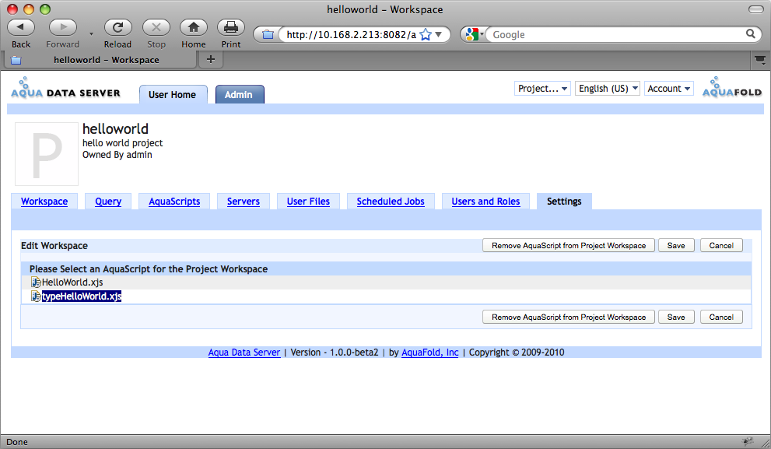Click the bottom Save button
Image resolution: width=771 pixels, height=449 pixels.
click(676, 317)
